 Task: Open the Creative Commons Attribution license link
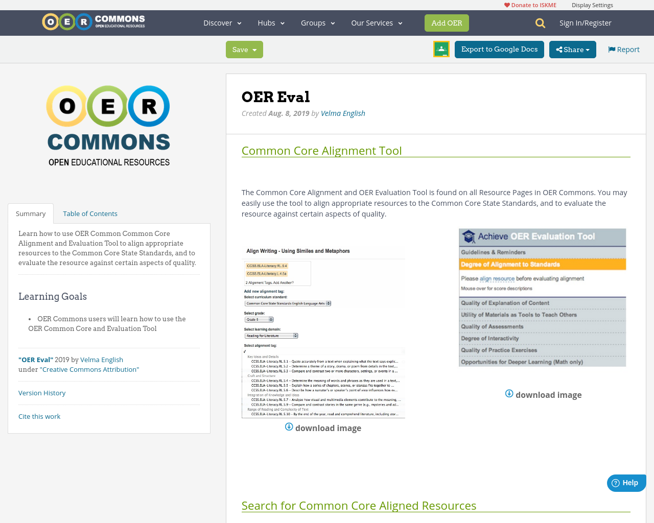pos(89,369)
